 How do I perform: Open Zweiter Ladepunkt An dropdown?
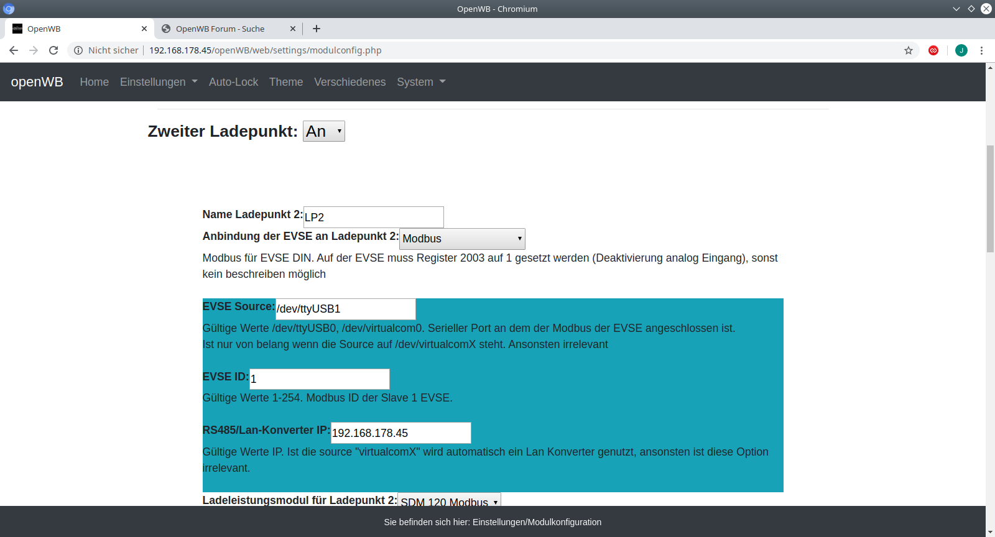tap(324, 131)
